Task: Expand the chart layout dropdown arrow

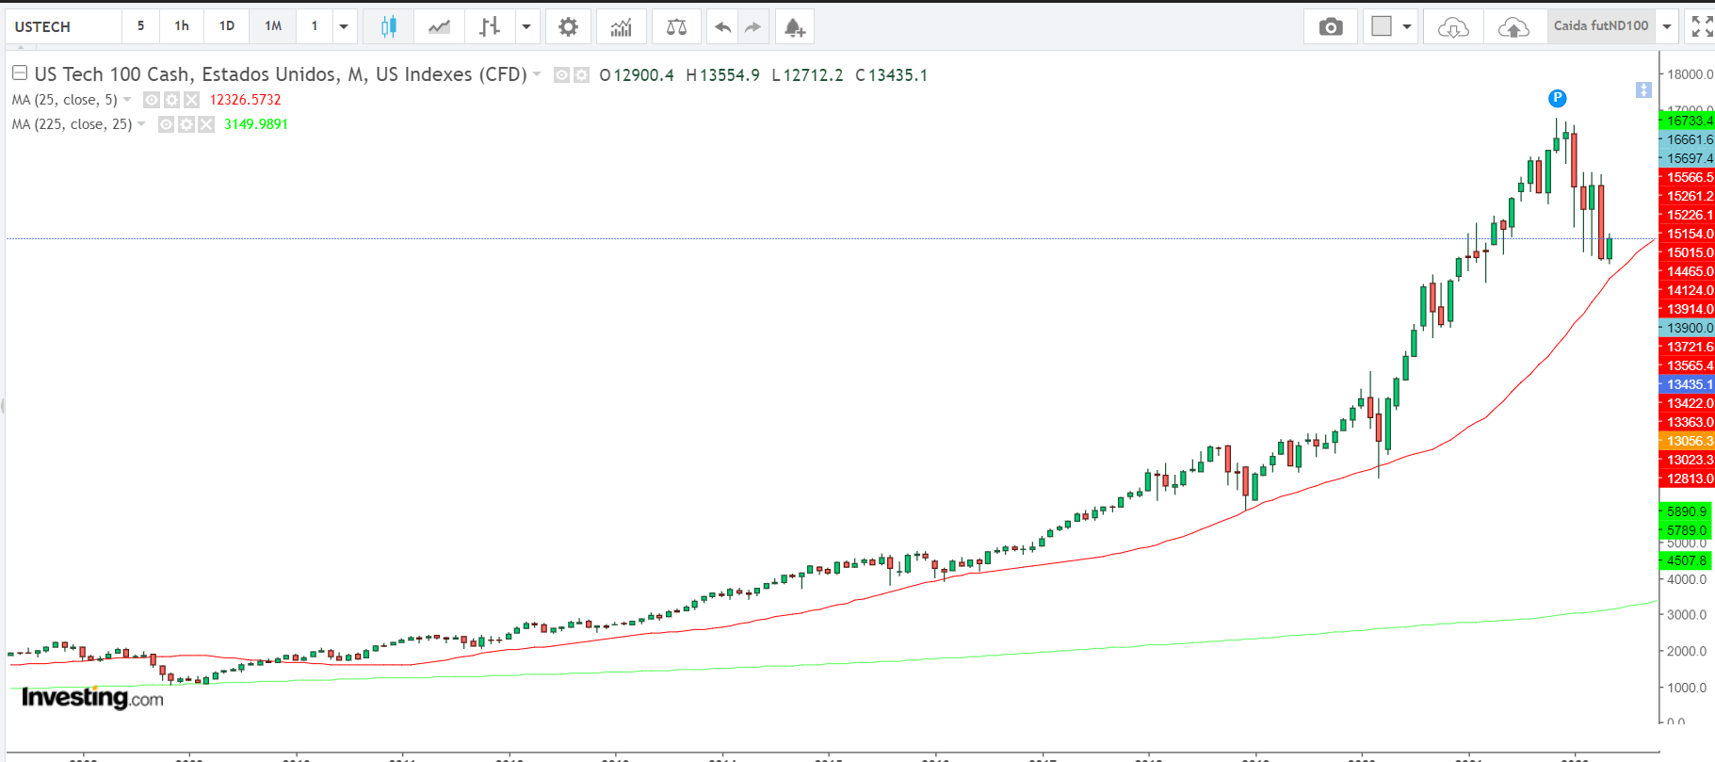Action: 1407,26
